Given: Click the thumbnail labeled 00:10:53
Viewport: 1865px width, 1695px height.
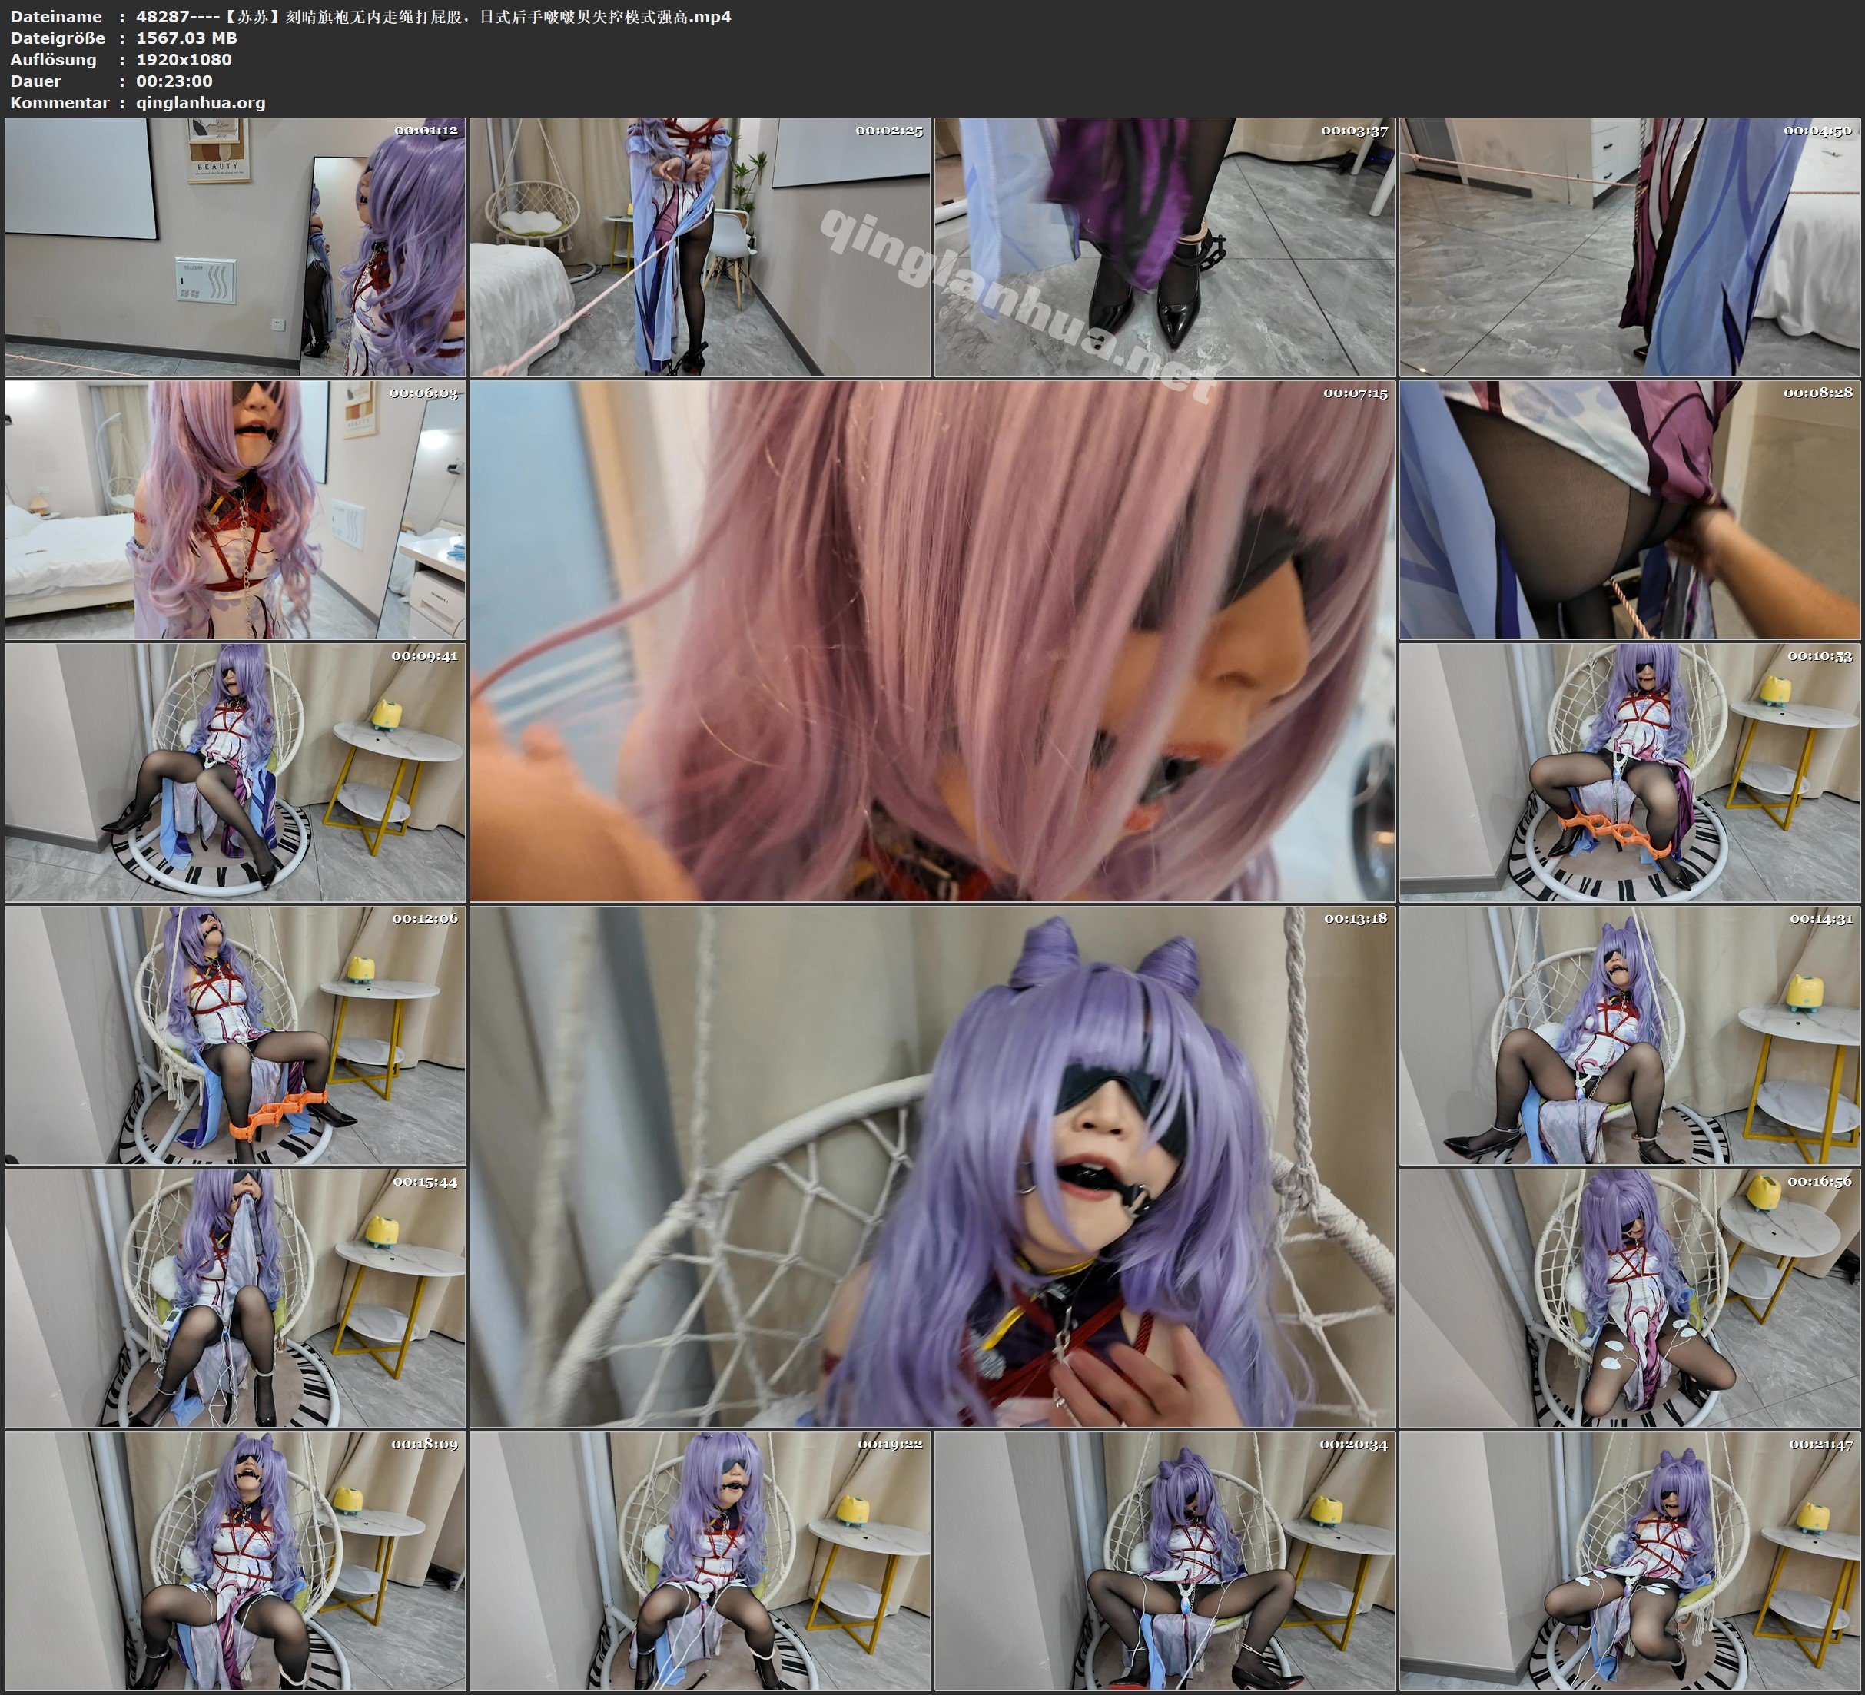Looking at the screenshot, I should tap(1630, 772).
